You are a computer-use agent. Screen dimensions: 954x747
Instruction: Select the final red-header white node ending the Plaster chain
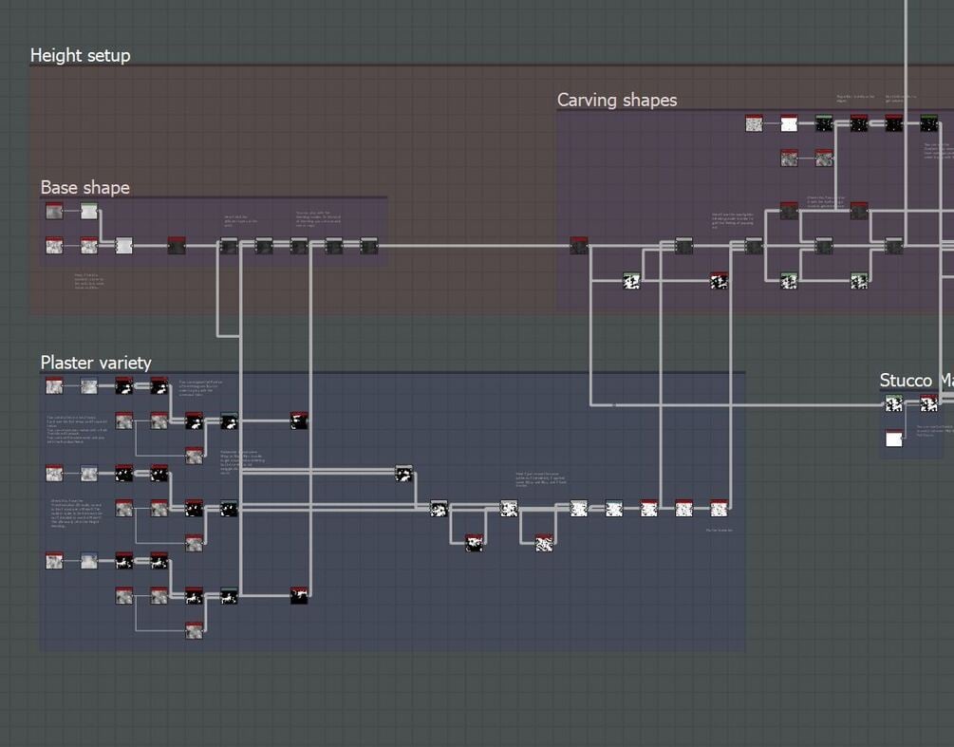719,508
